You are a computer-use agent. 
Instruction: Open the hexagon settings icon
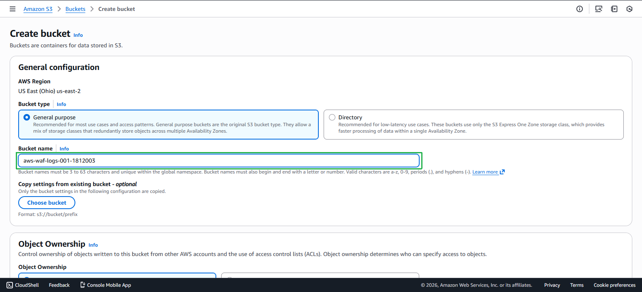(629, 9)
